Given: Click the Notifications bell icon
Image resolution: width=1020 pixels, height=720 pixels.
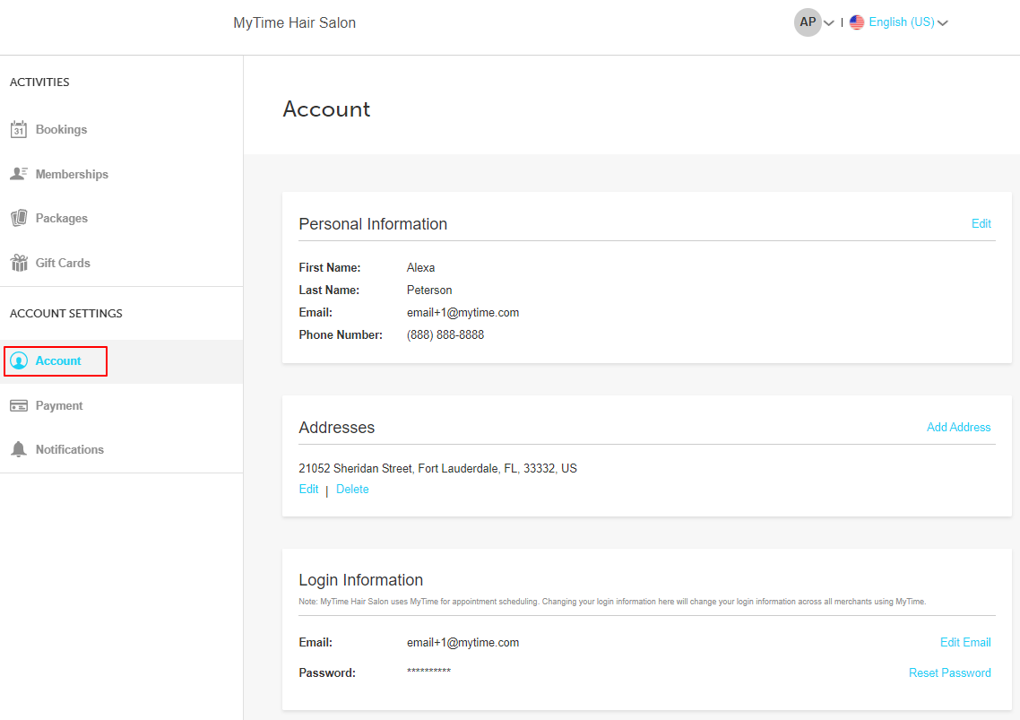Looking at the screenshot, I should pyautogui.click(x=19, y=449).
